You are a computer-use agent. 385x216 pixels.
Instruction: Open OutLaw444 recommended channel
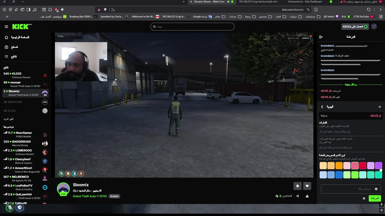25,196
